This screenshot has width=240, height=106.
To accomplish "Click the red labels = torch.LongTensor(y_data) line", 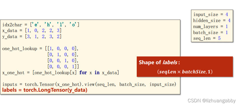I will coord(45,90).
